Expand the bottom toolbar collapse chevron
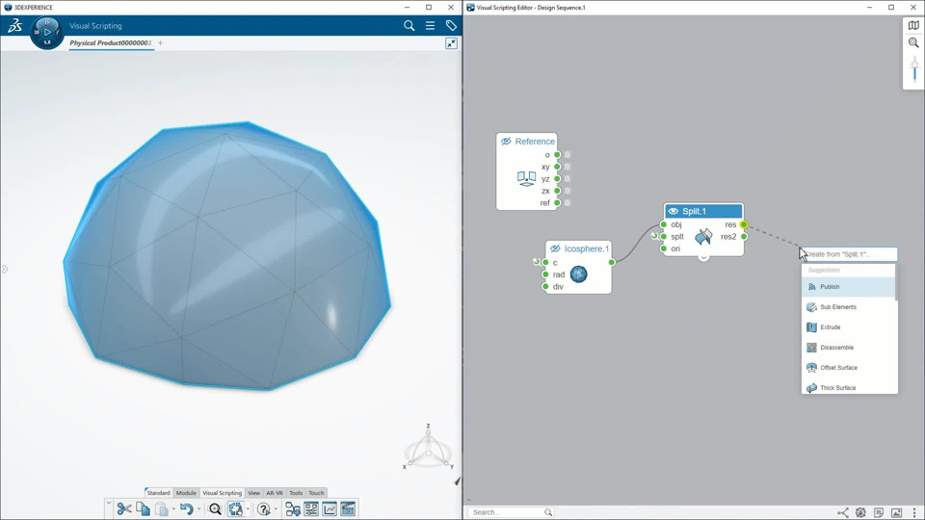Screen dimensions: 925x520 (109, 503)
